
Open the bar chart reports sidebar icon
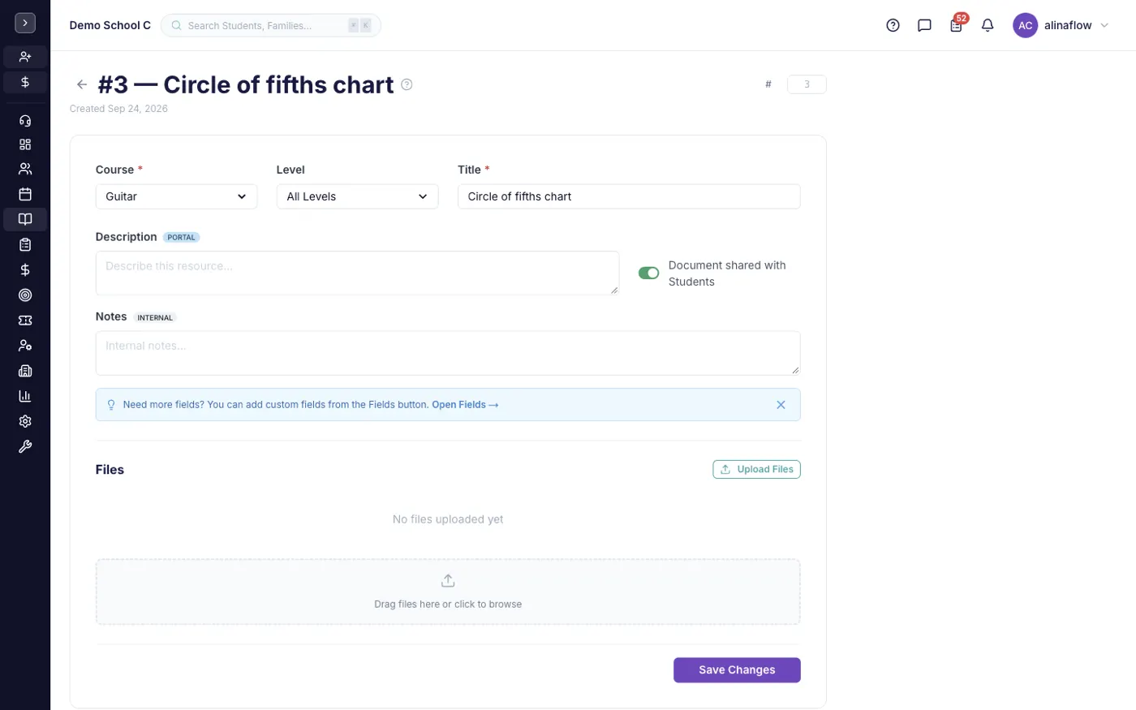pyautogui.click(x=25, y=396)
